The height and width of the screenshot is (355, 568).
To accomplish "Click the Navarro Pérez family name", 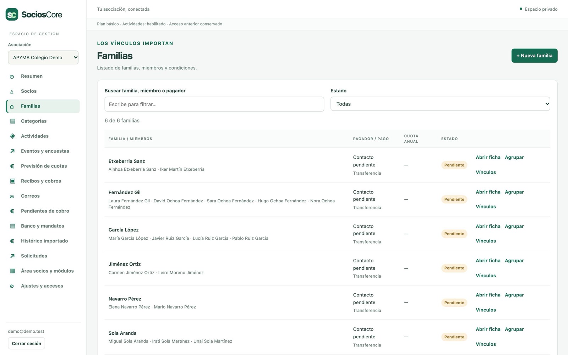I will 125,299.
